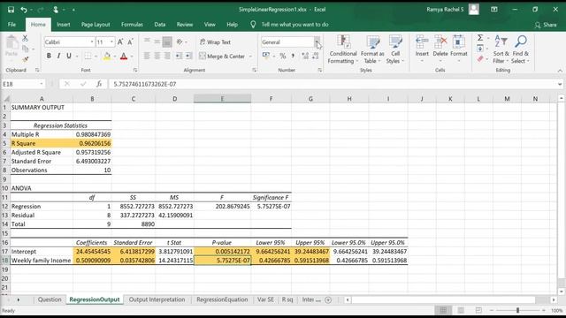This screenshot has width=566, height=318.
Task: Click the Comma Style icon
Action: tap(293, 56)
